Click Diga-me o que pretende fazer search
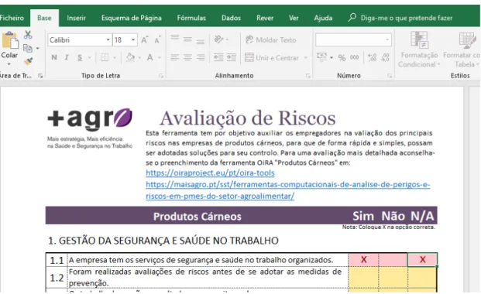 [x=400, y=18]
